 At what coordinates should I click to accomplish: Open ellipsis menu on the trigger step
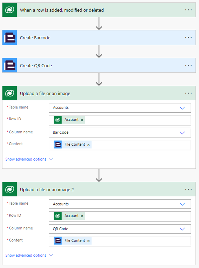click(x=188, y=10)
